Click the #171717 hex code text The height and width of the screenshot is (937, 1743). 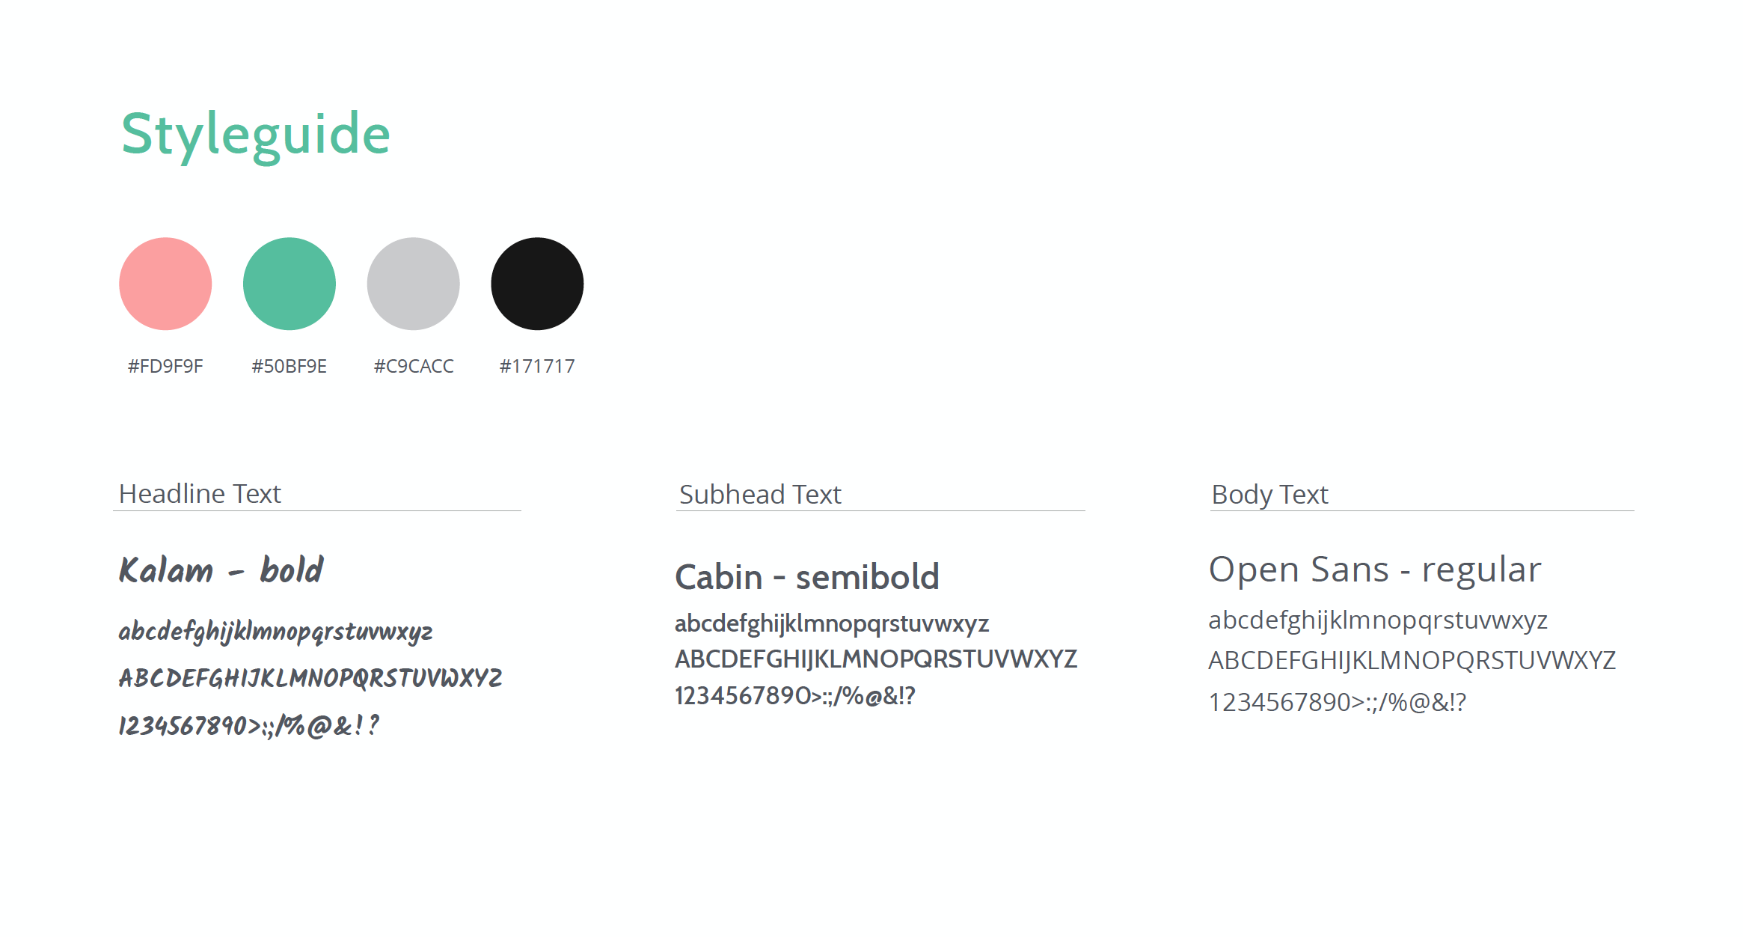pyautogui.click(x=537, y=366)
